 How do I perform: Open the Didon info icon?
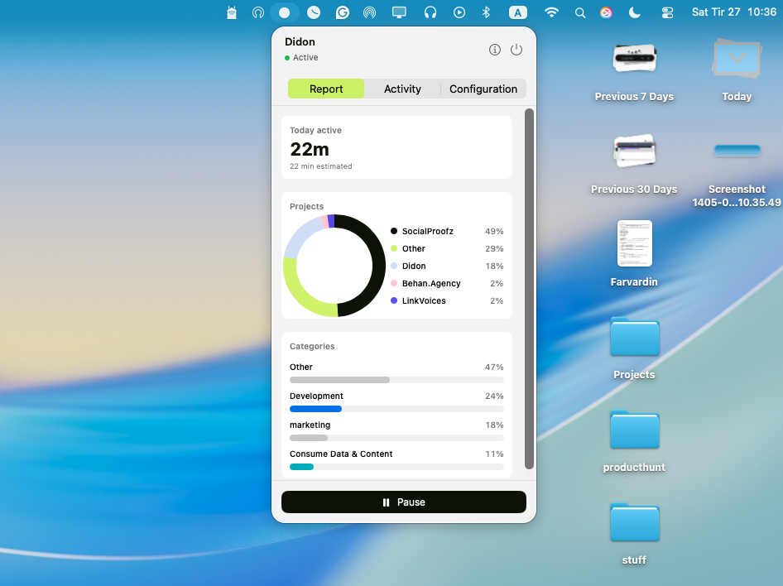[x=494, y=50]
